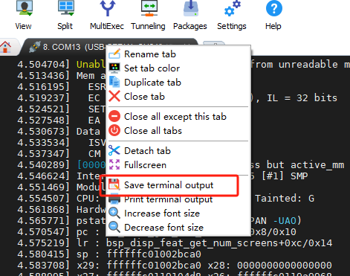This screenshot has width=350, height=276.
Task: Click the red power Close all tabs icon
Action: click(114, 130)
